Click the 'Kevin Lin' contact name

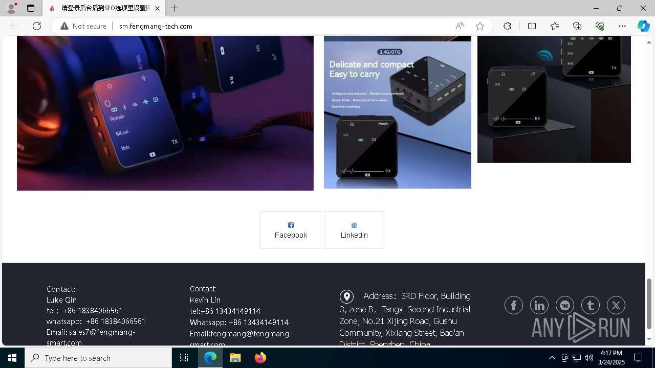205,300
